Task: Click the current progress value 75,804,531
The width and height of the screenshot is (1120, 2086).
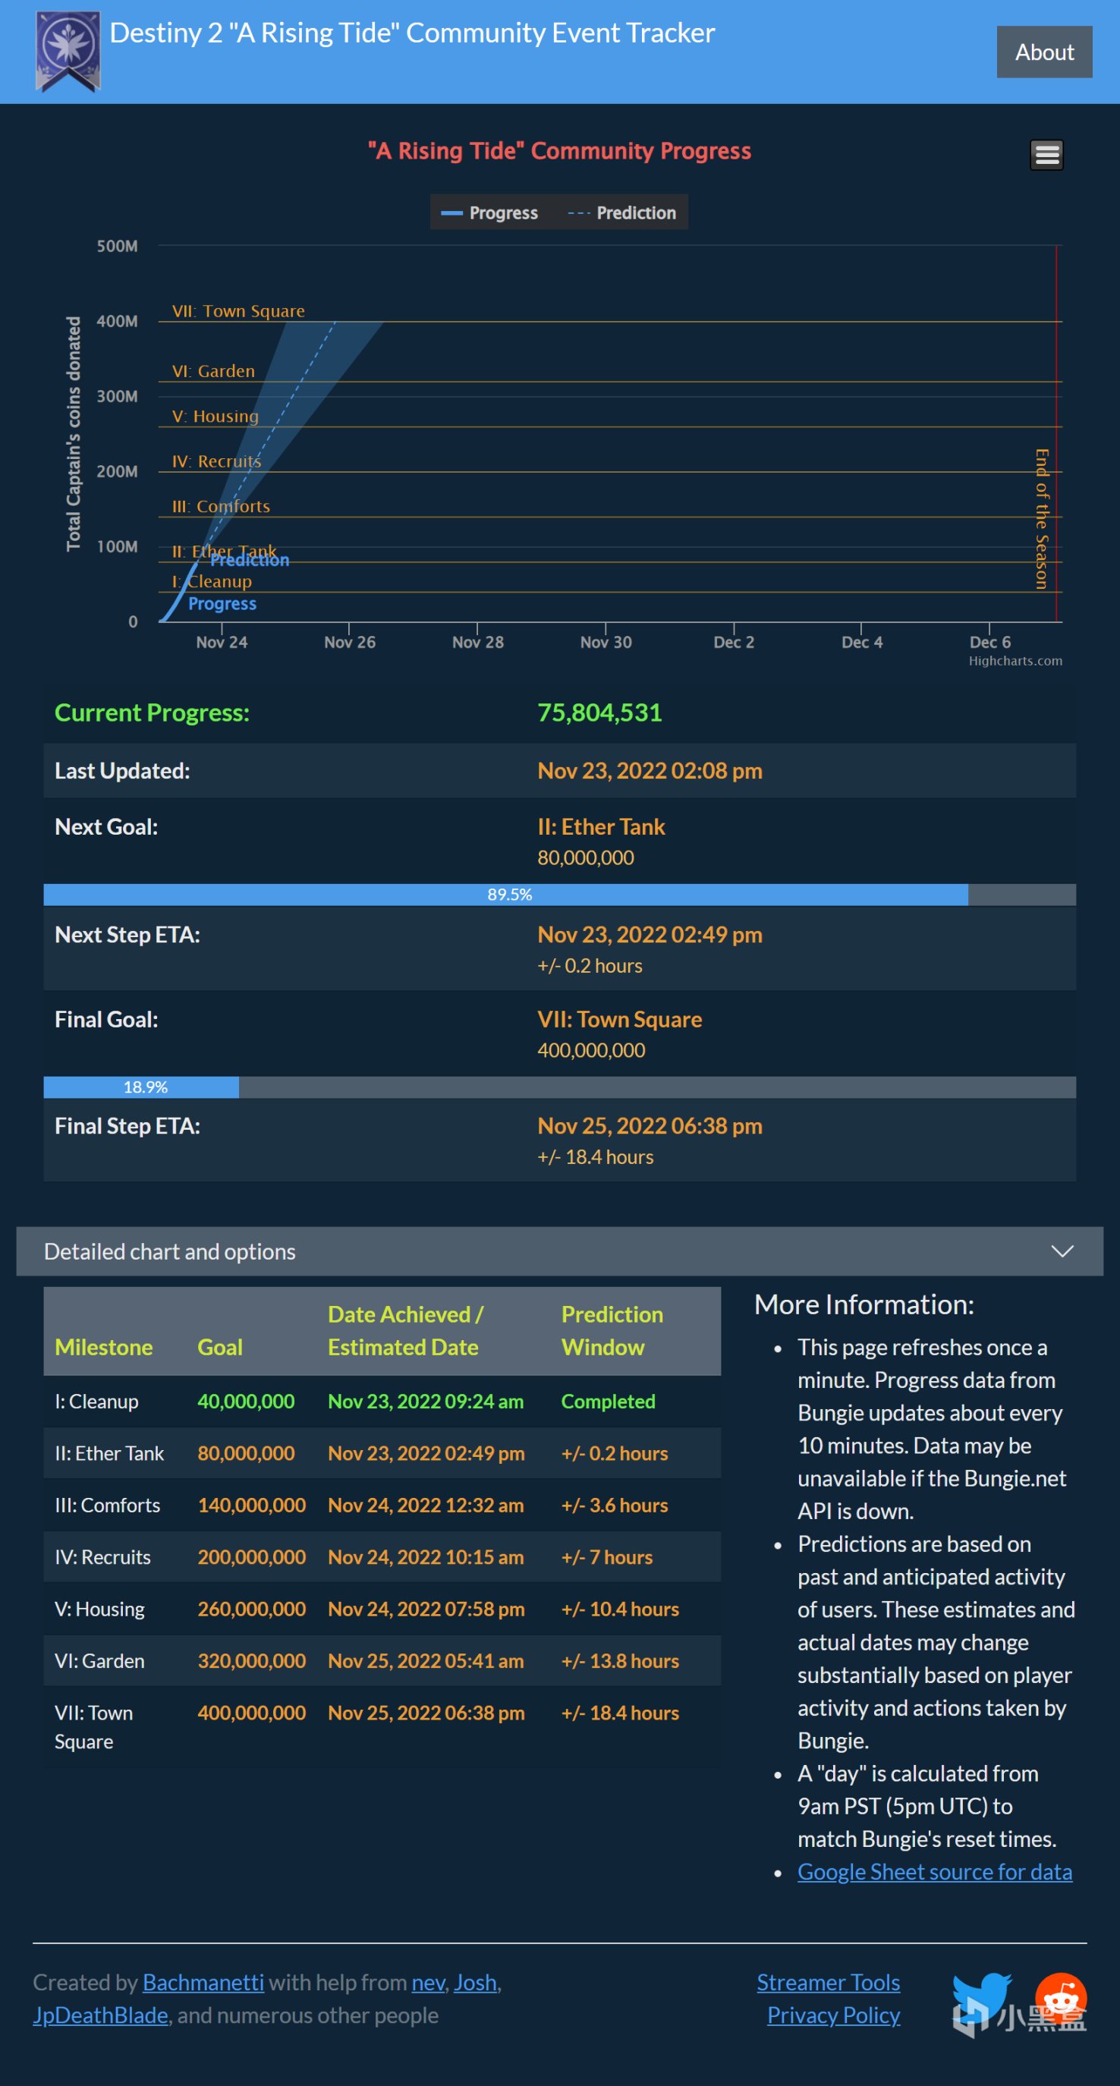Action: click(x=599, y=713)
